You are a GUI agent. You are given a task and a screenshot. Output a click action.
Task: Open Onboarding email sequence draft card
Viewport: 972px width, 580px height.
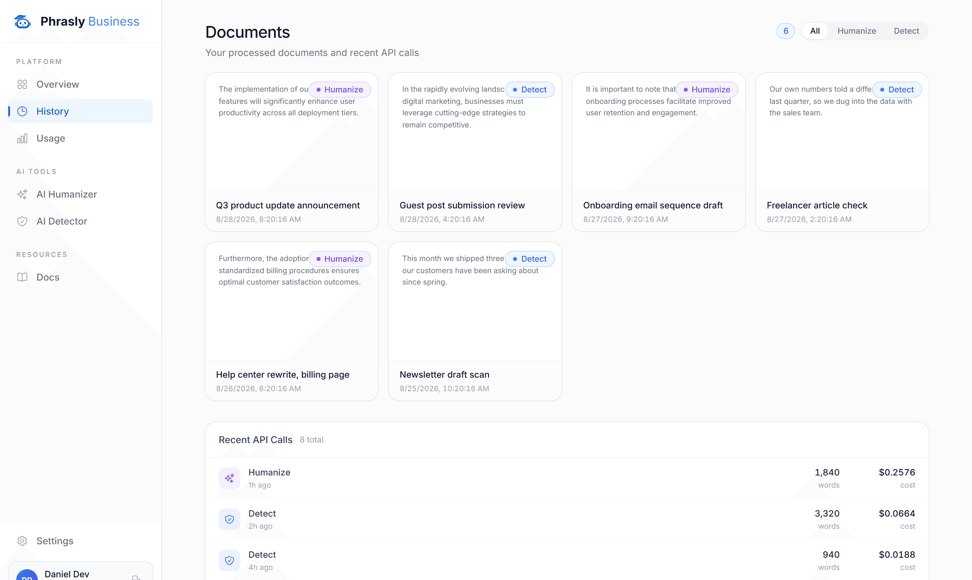658,152
